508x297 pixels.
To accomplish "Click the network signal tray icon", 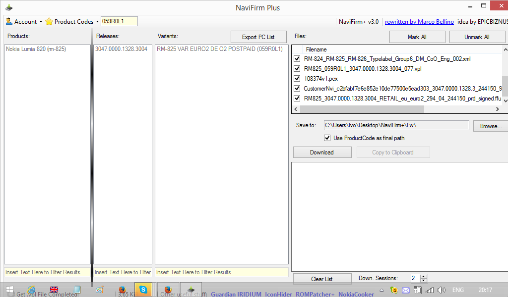I will pos(430,290).
